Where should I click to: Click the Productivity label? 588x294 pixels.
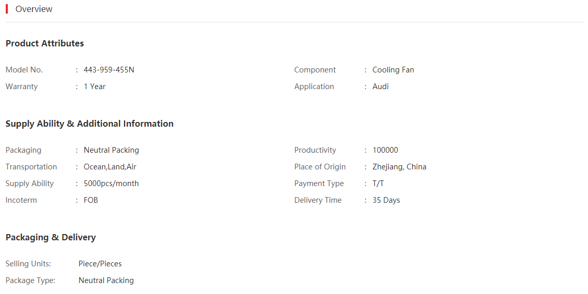[x=315, y=150]
